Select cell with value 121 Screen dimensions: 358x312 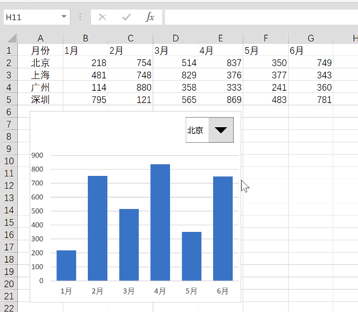130,100
